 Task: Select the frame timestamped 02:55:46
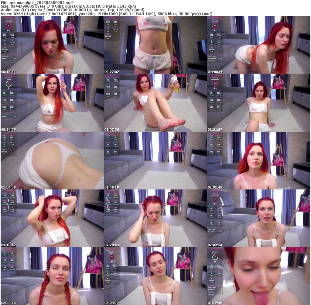tap(52, 276)
